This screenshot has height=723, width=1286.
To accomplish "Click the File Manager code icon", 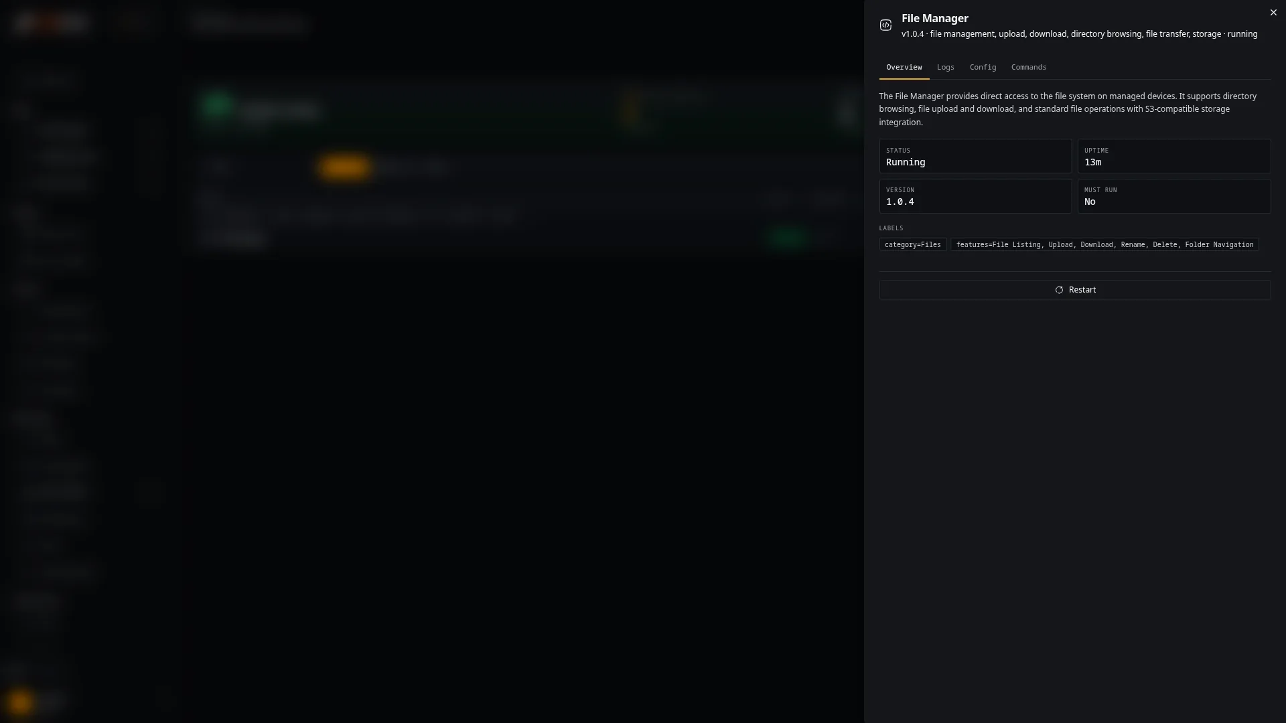I will pos(885,25).
